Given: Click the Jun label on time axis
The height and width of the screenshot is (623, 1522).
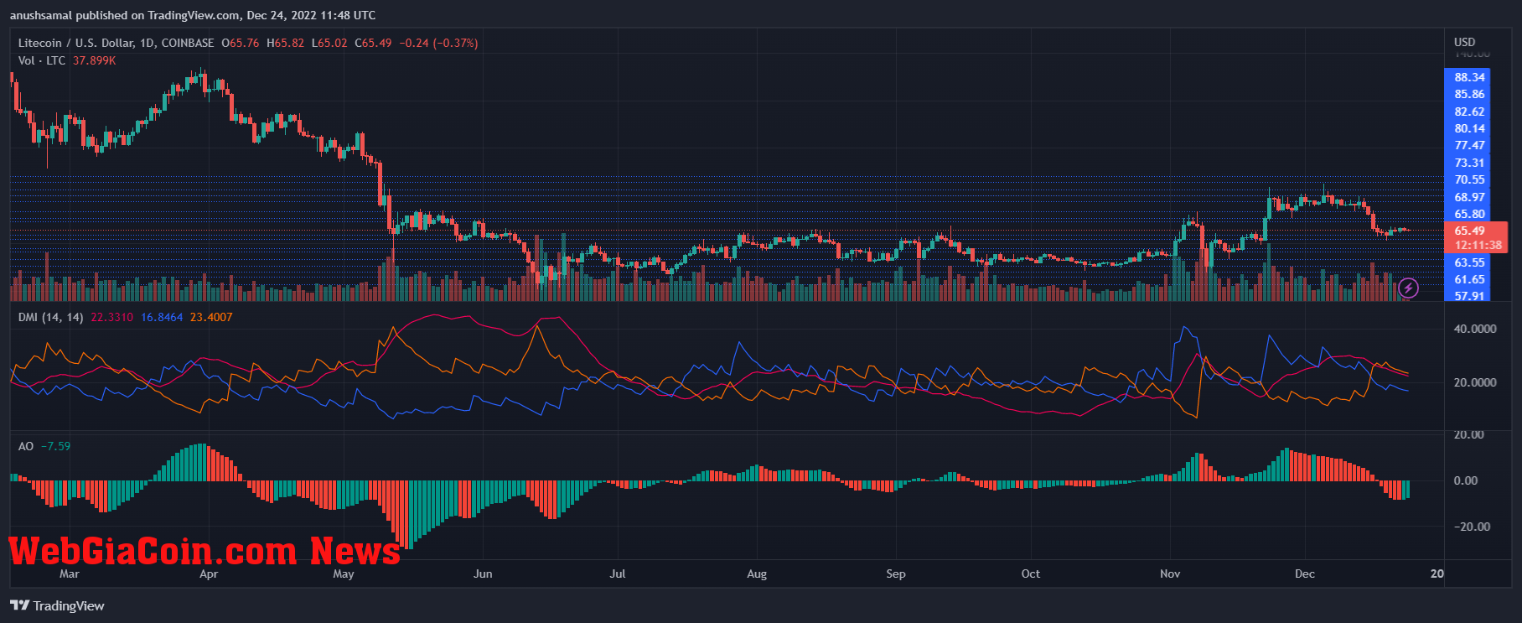Looking at the screenshot, I should 483,574.
